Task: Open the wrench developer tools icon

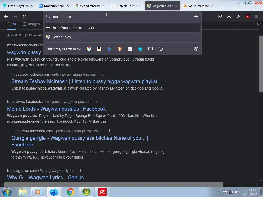Action: pyautogui.click(x=238, y=16)
